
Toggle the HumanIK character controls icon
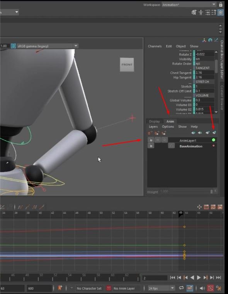click(201, 13)
